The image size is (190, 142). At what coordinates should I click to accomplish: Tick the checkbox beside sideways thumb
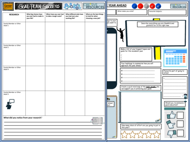pos(180,124)
